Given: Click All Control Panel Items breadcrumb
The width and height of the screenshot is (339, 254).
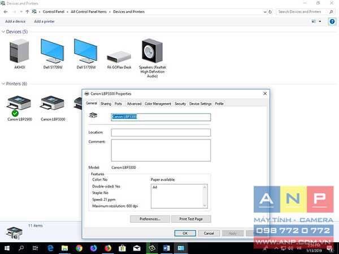Looking at the screenshot, I should (89, 12).
